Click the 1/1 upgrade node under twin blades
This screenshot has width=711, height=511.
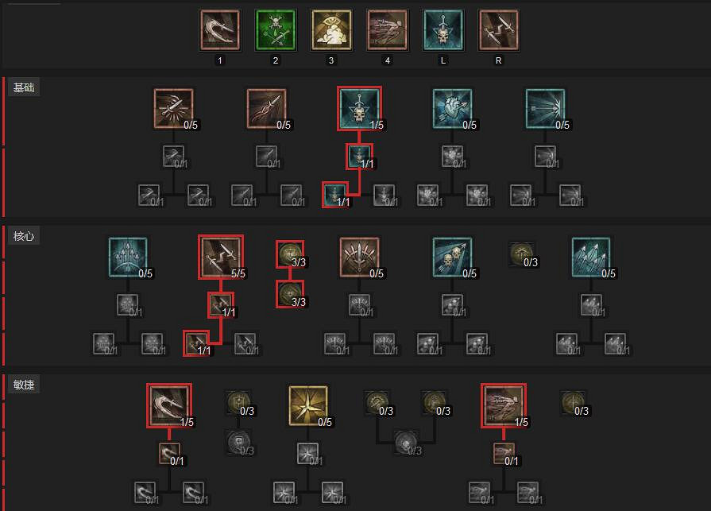[221, 305]
